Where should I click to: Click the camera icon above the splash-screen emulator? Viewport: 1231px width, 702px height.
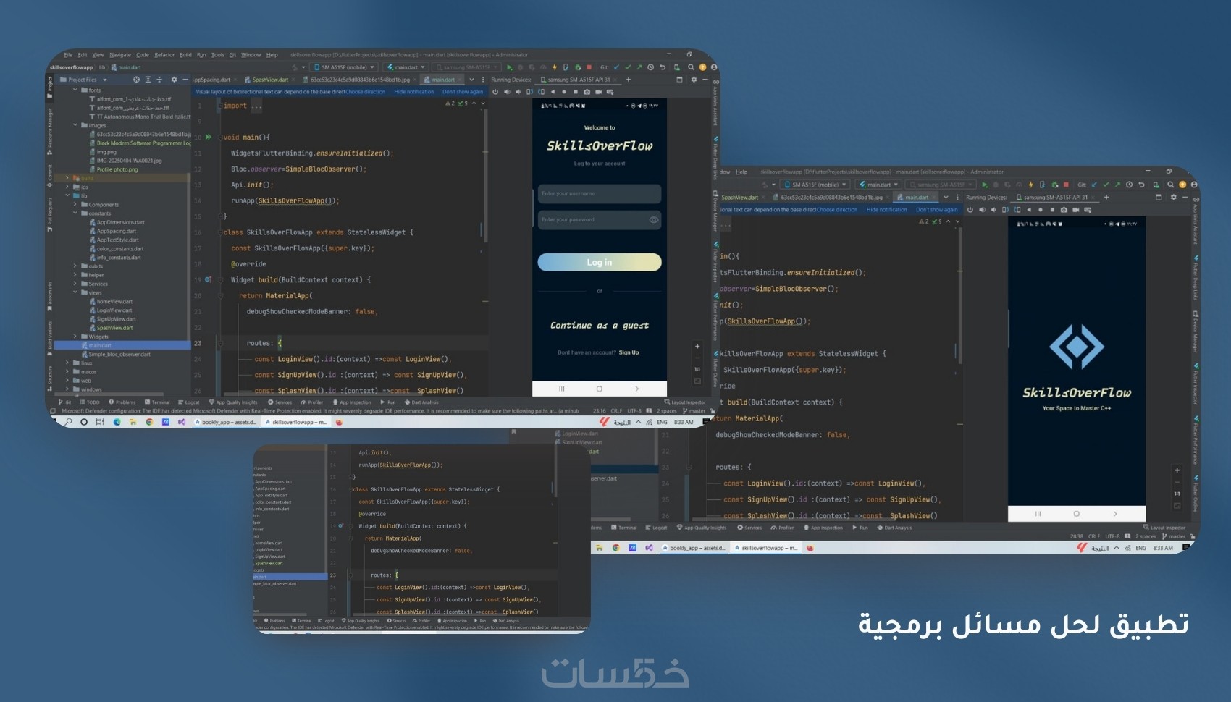(1064, 210)
